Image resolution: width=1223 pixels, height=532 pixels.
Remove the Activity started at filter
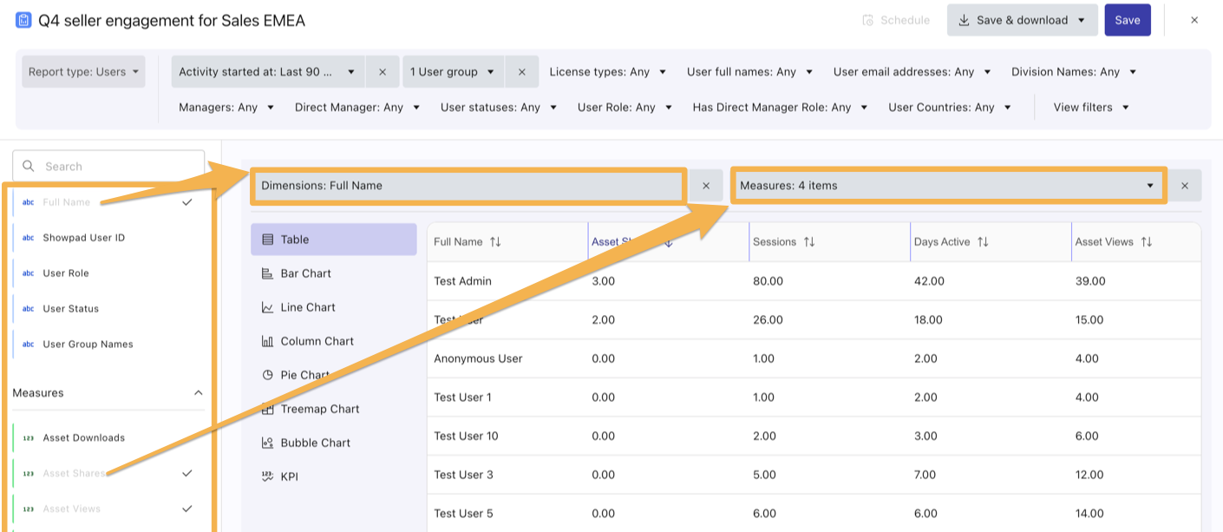tap(383, 72)
